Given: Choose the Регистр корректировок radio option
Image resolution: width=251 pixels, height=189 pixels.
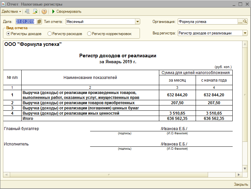Looking at the screenshot, I should tap(89, 33).
